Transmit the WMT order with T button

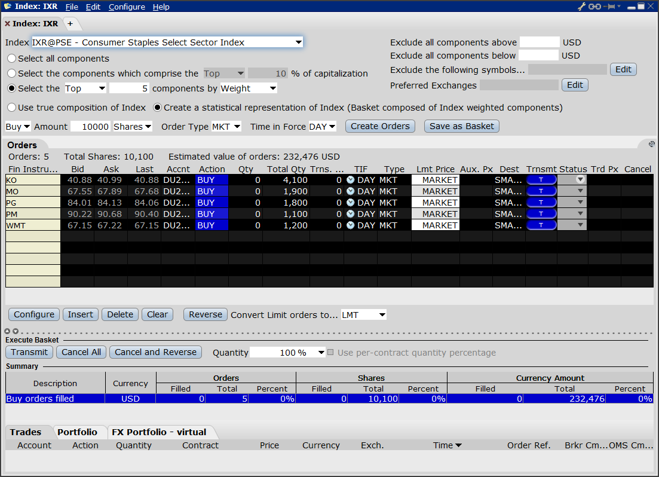[x=541, y=225]
